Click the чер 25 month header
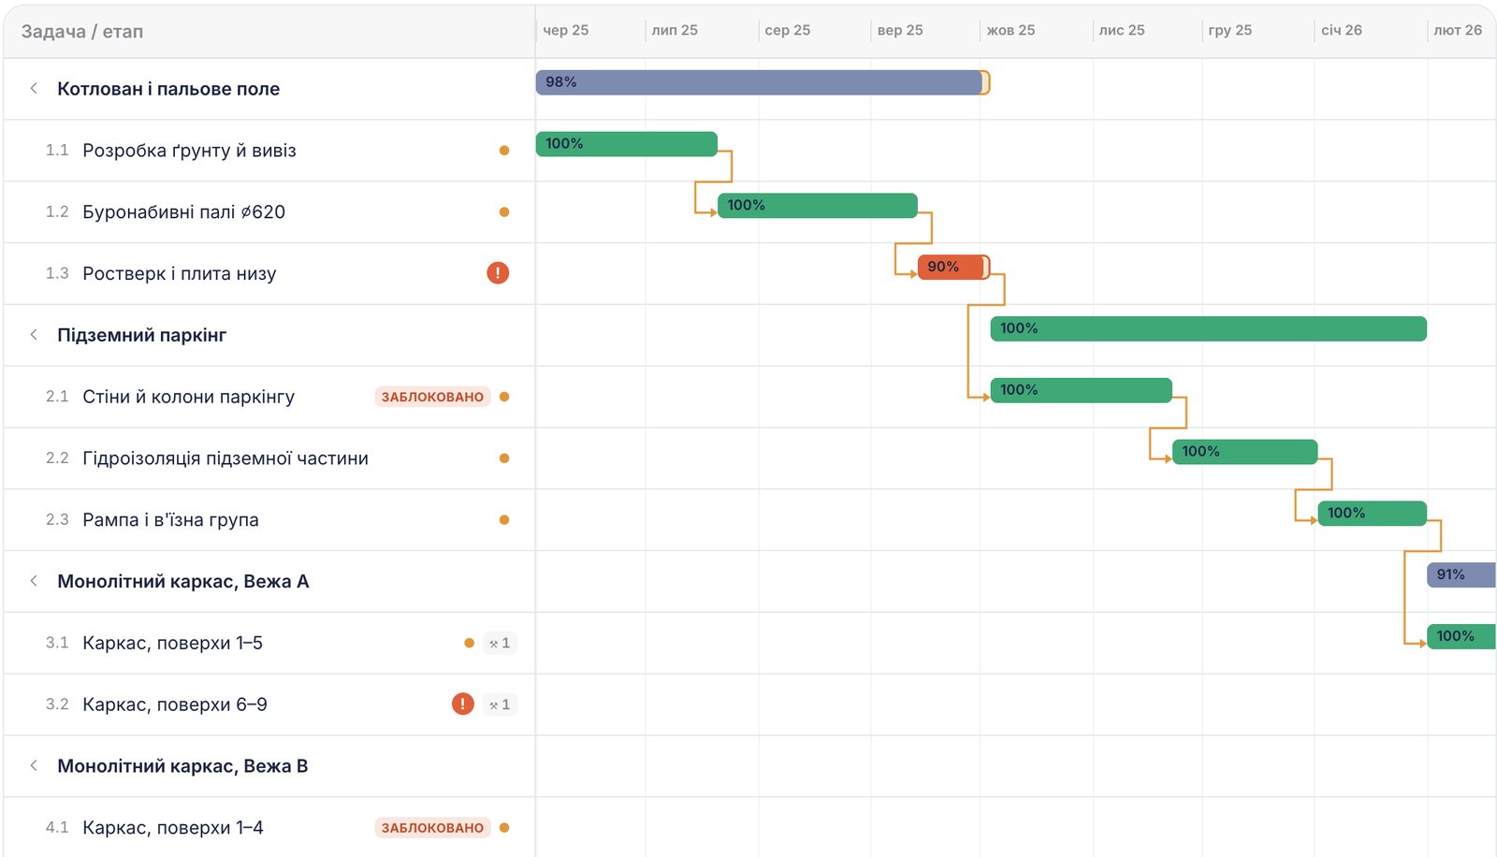Viewport: 1497px width, 857px height. [x=566, y=30]
